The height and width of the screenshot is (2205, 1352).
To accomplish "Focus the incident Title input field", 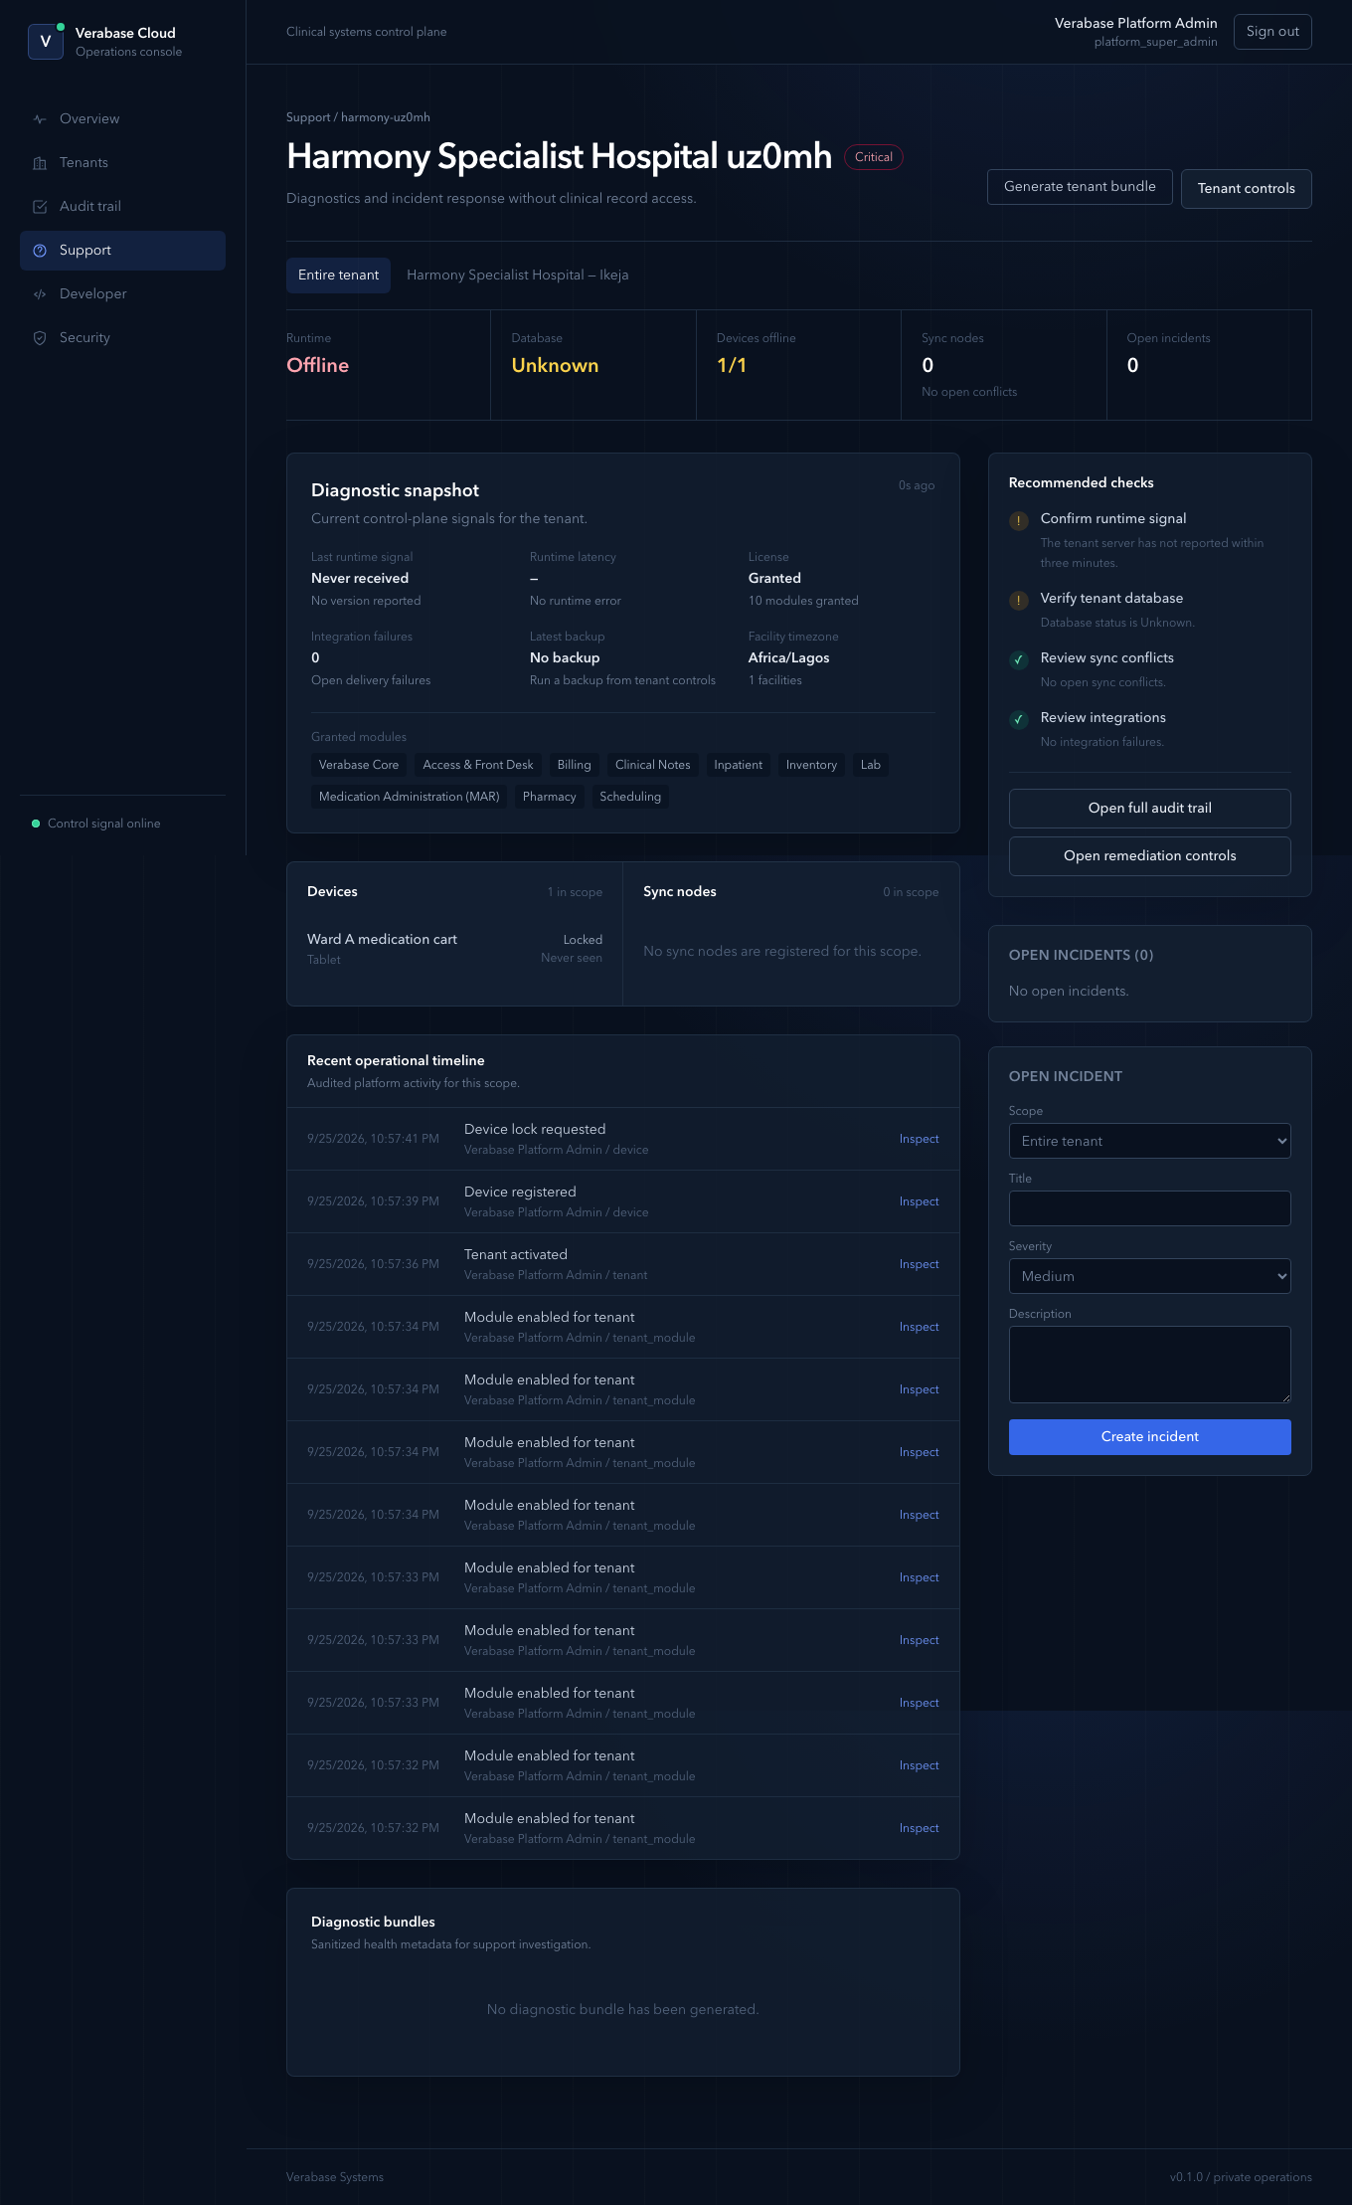I will 1149,1208.
